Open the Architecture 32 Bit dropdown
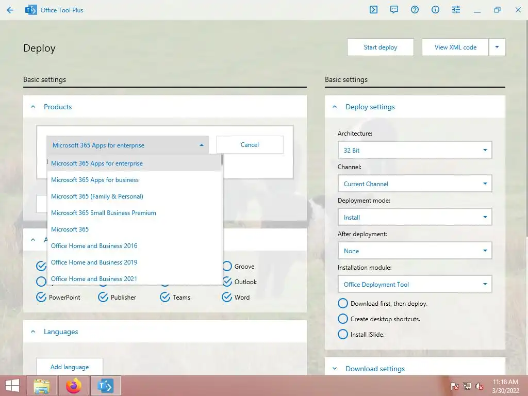This screenshot has width=528, height=396. tap(415, 150)
